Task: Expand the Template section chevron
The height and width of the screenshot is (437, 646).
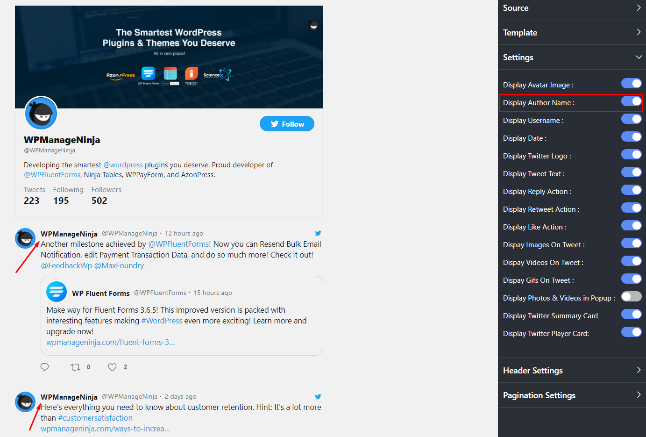Action: point(639,32)
